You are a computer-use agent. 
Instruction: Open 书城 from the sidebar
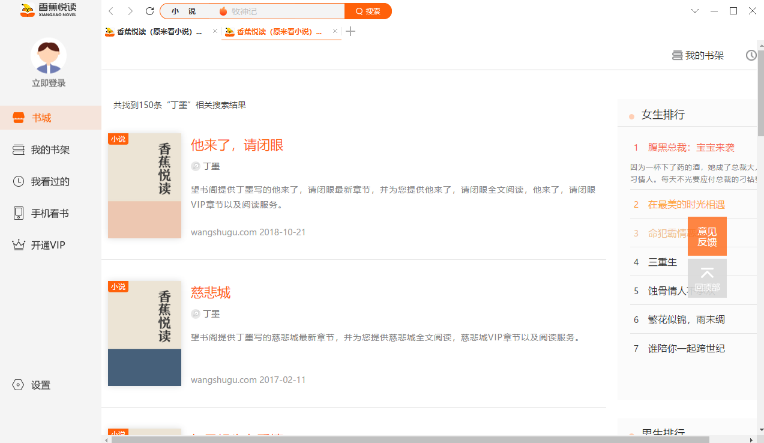[x=50, y=118]
